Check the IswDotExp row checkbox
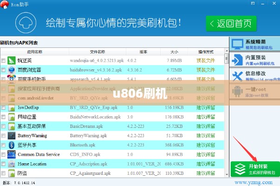The width and height of the screenshot is (280, 186). [3, 108]
